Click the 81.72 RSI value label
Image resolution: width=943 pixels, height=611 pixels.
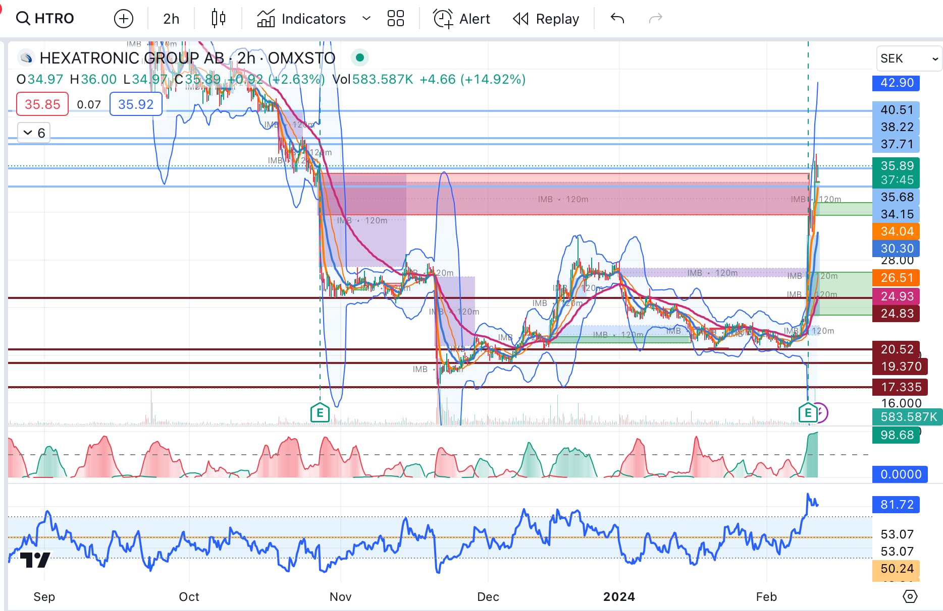tap(896, 505)
